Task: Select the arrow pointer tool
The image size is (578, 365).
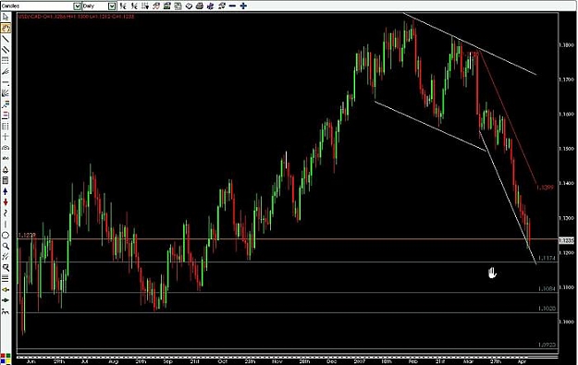Action: [x=6, y=18]
